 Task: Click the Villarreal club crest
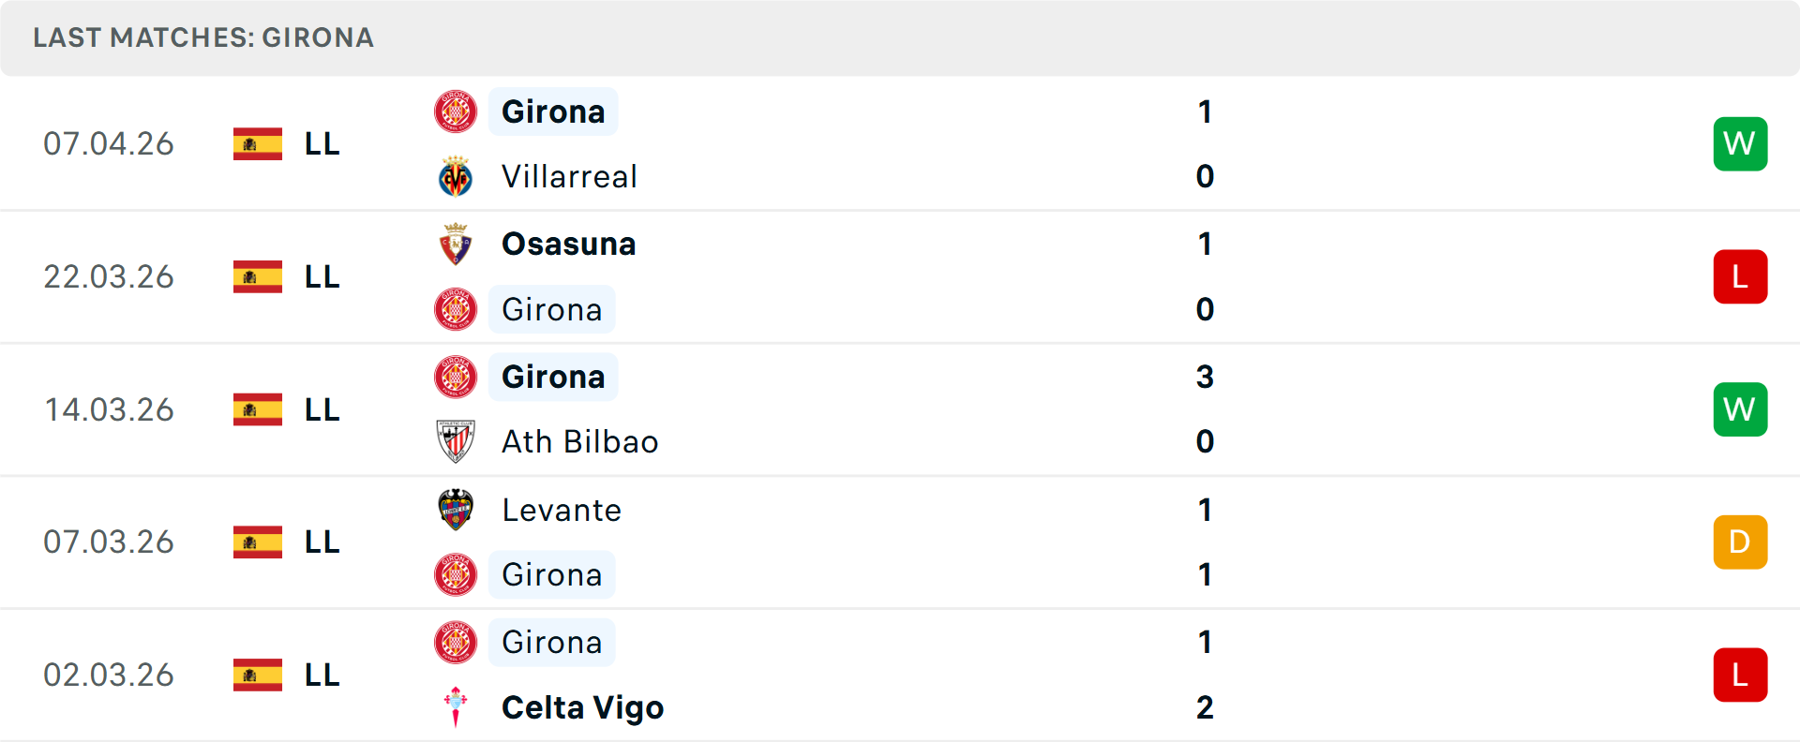(x=456, y=177)
